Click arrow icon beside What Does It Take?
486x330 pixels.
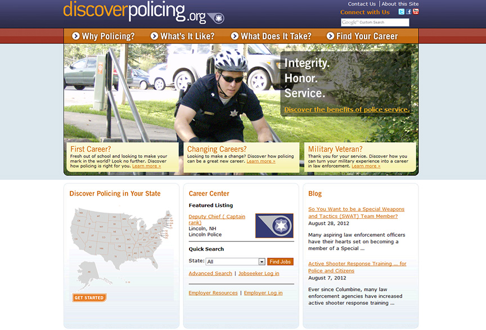point(235,36)
